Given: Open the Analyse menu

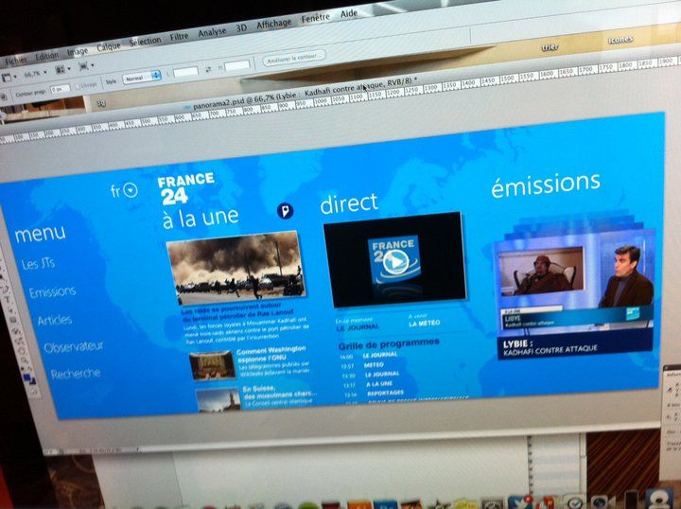Looking at the screenshot, I should point(212,32).
